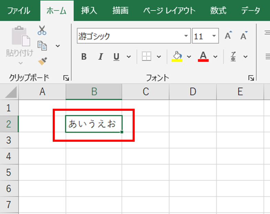Select the Format Painter brush icon
This screenshot has height=214, width=270.
click(42, 61)
